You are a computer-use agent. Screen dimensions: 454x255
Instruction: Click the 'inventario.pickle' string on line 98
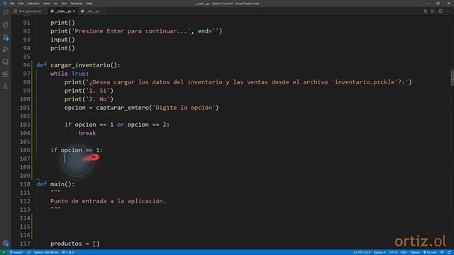click(x=365, y=82)
